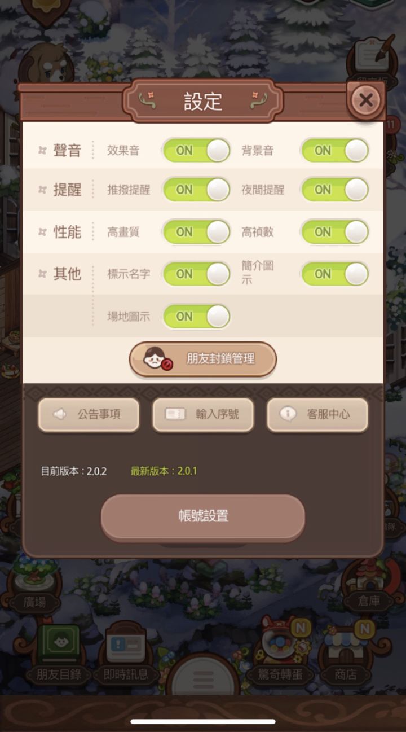Toggle the 效果音 sound effects switch

196,151
